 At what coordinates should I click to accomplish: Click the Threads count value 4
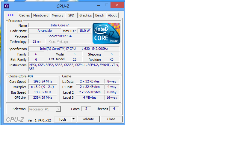pos(114,109)
